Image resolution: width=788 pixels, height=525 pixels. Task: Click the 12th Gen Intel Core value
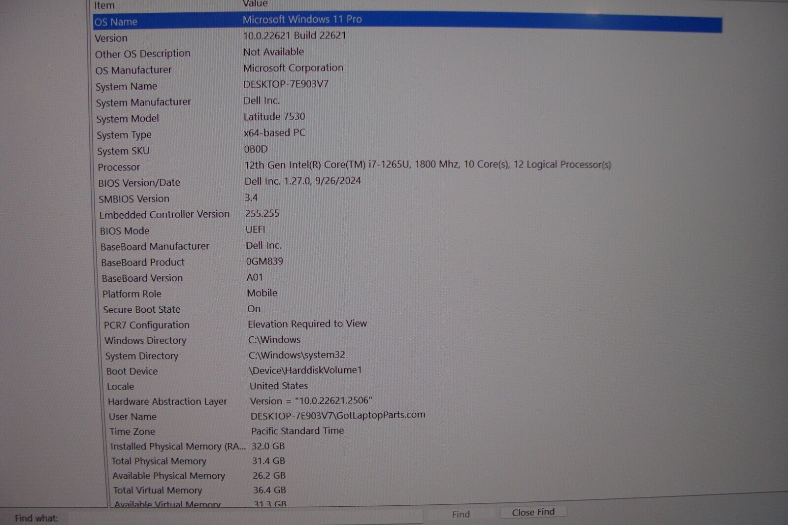(x=427, y=164)
